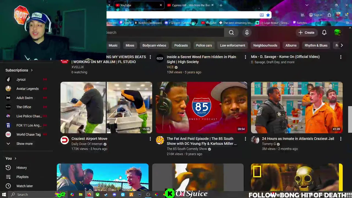This screenshot has width=352, height=198.
Task: Open Steam from the taskbar
Action: (106, 195)
